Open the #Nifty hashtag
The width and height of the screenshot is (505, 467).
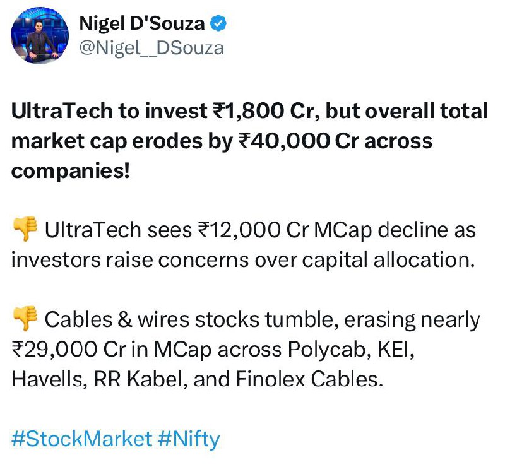(x=189, y=439)
